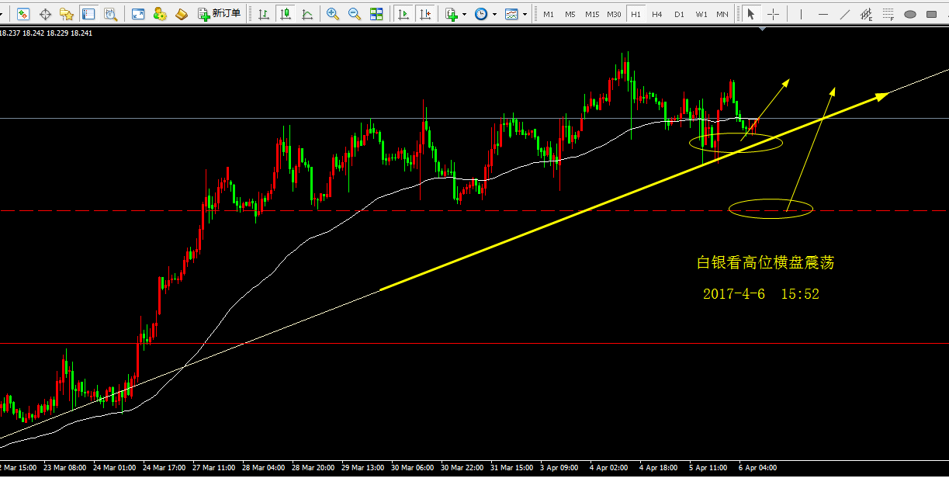Open the Market Watch window icon

[x=23, y=14]
